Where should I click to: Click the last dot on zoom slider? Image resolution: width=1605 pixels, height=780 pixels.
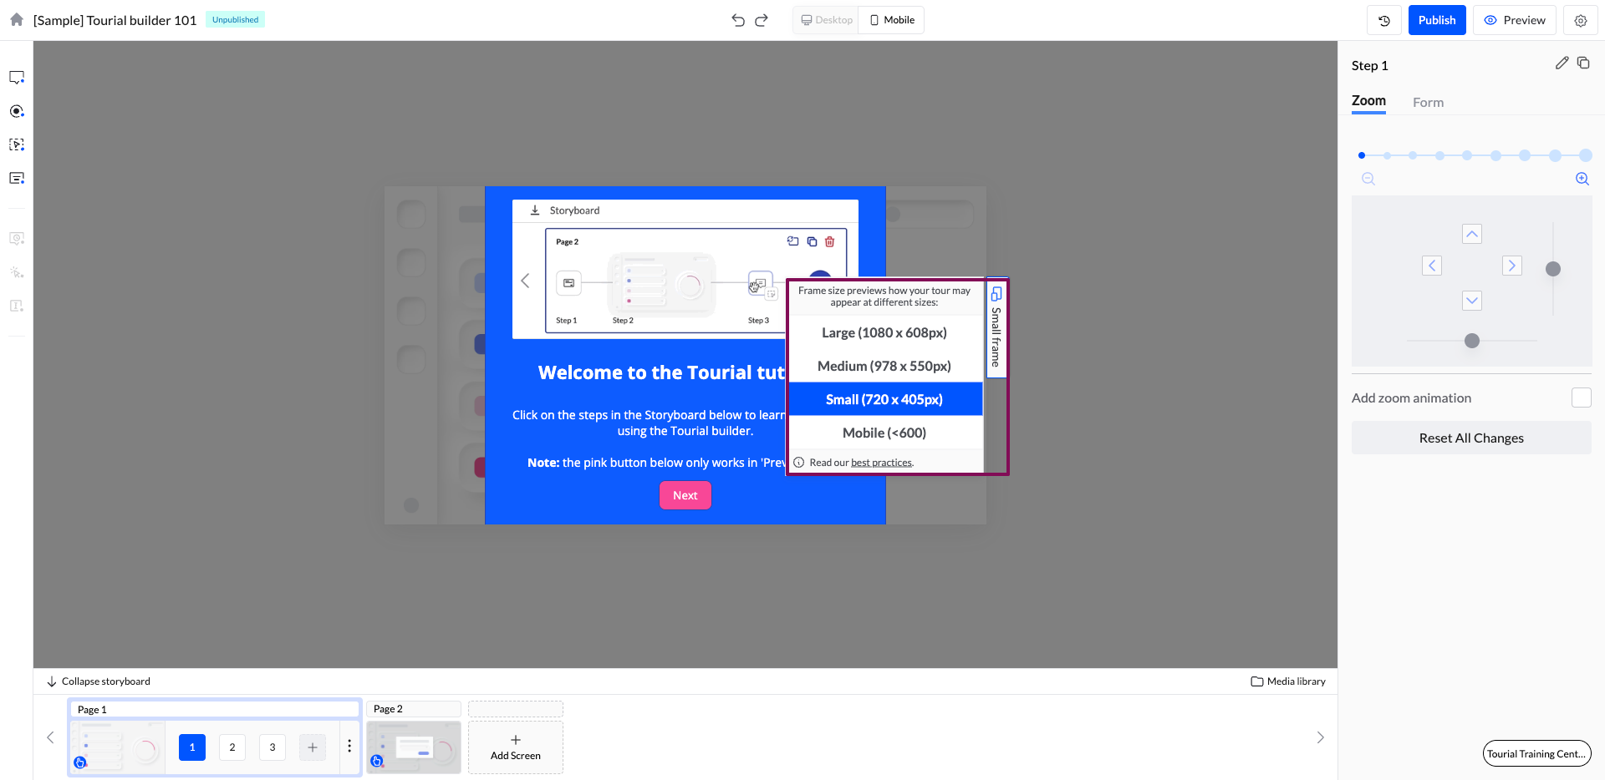point(1585,155)
